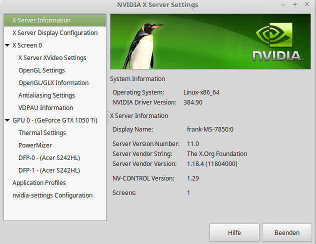Open the PowerMizer page
This screenshot has height=244, width=316.
(x=35, y=145)
